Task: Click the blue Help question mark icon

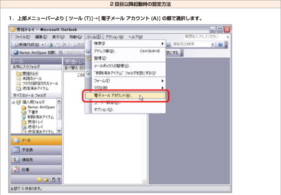Action: (x=221, y=44)
